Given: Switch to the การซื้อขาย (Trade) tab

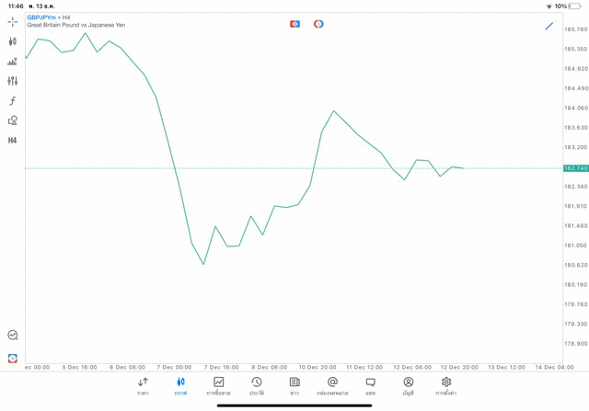Looking at the screenshot, I should (218, 386).
